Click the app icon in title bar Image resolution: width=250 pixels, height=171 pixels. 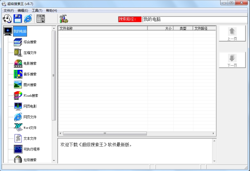[4, 4]
